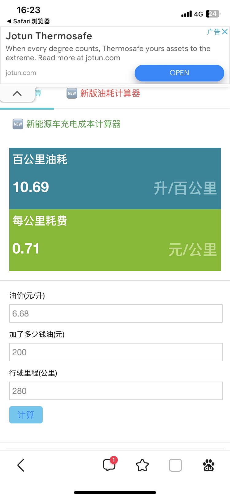Close the Jotun ad with X
This screenshot has width=230, height=499.
pos(225,32)
